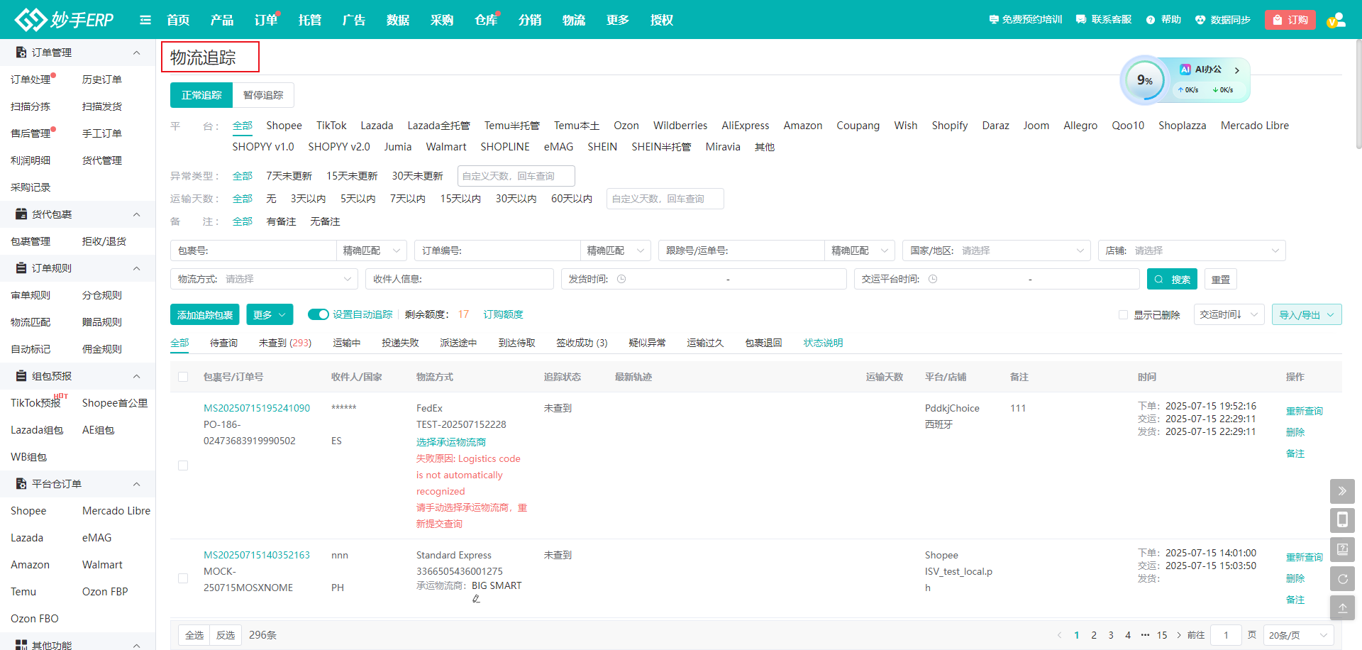Open 订单编号 精确匹配 dropdown
Screen dimensions: 1362x650
(615, 250)
